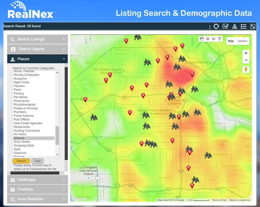Click the map location icon in the top toolbar
Viewport: 260px width, 207px height.
pyautogui.click(x=234, y=27)
